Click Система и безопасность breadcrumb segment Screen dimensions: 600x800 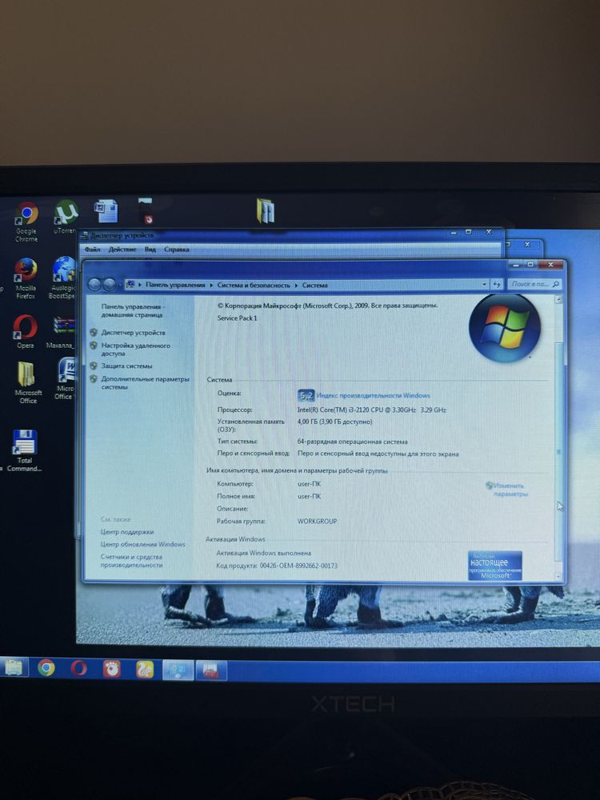[x=254, y=286]
